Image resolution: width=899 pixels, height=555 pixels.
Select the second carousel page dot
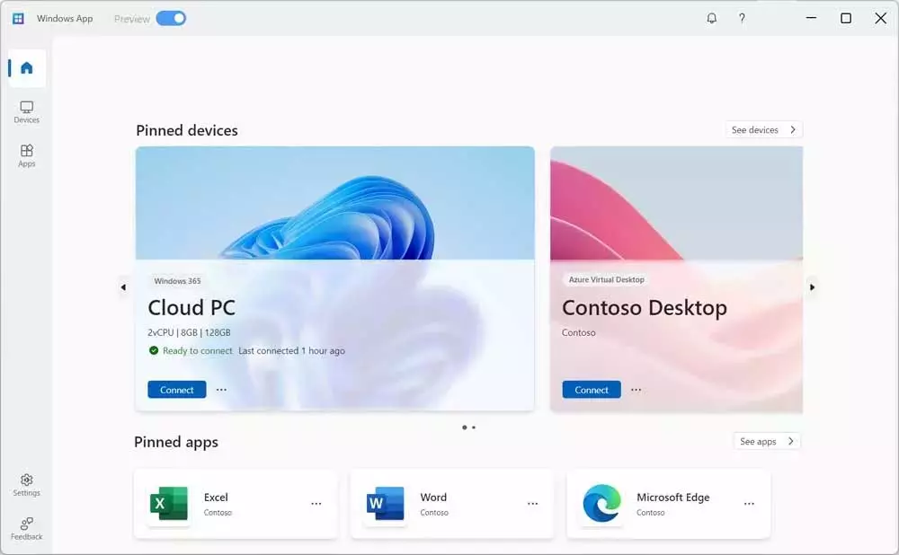(x=474, y=427)
